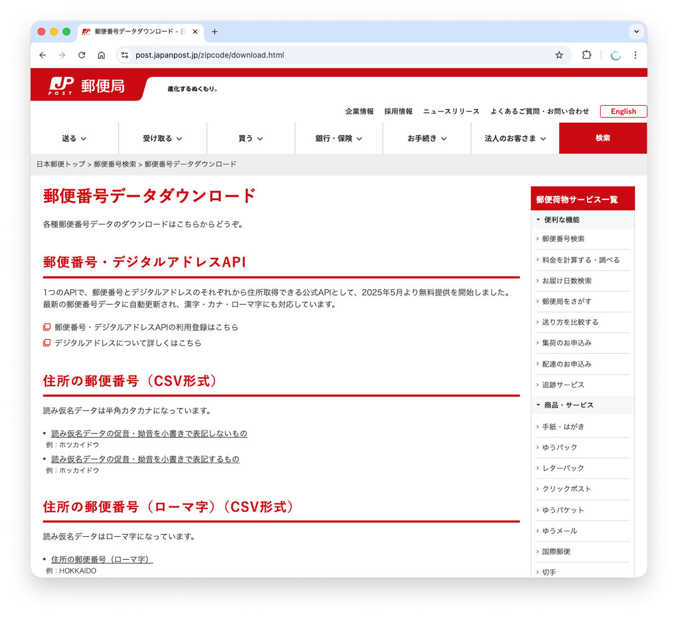Open the browser three-dot menu
This screenshot has height=618, width=678.
(636, 55)
